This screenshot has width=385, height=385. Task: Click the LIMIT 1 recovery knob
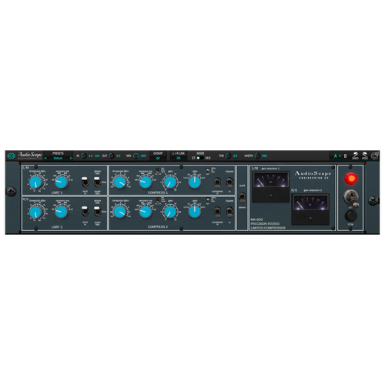coord(61,182)
